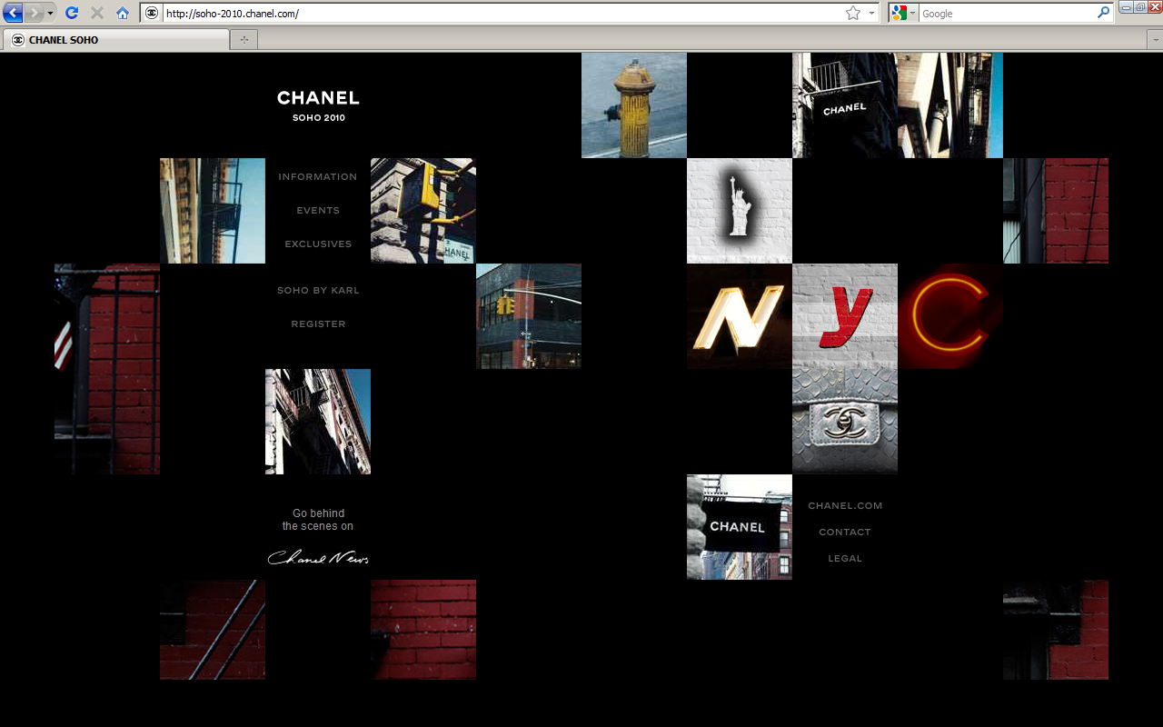This screenshot has width=1163, height=727.
Task: Click the Chanel banner with balcony tile
Action: tap(845, 105)
